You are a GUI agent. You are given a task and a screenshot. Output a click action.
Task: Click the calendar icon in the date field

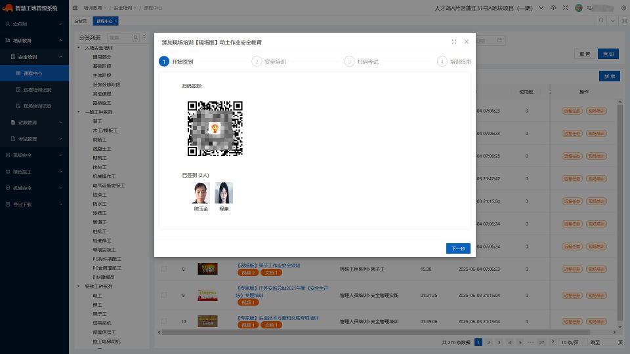tap(499, 40)
